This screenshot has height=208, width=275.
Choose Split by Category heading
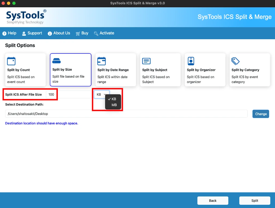click(x=245, y=70)
